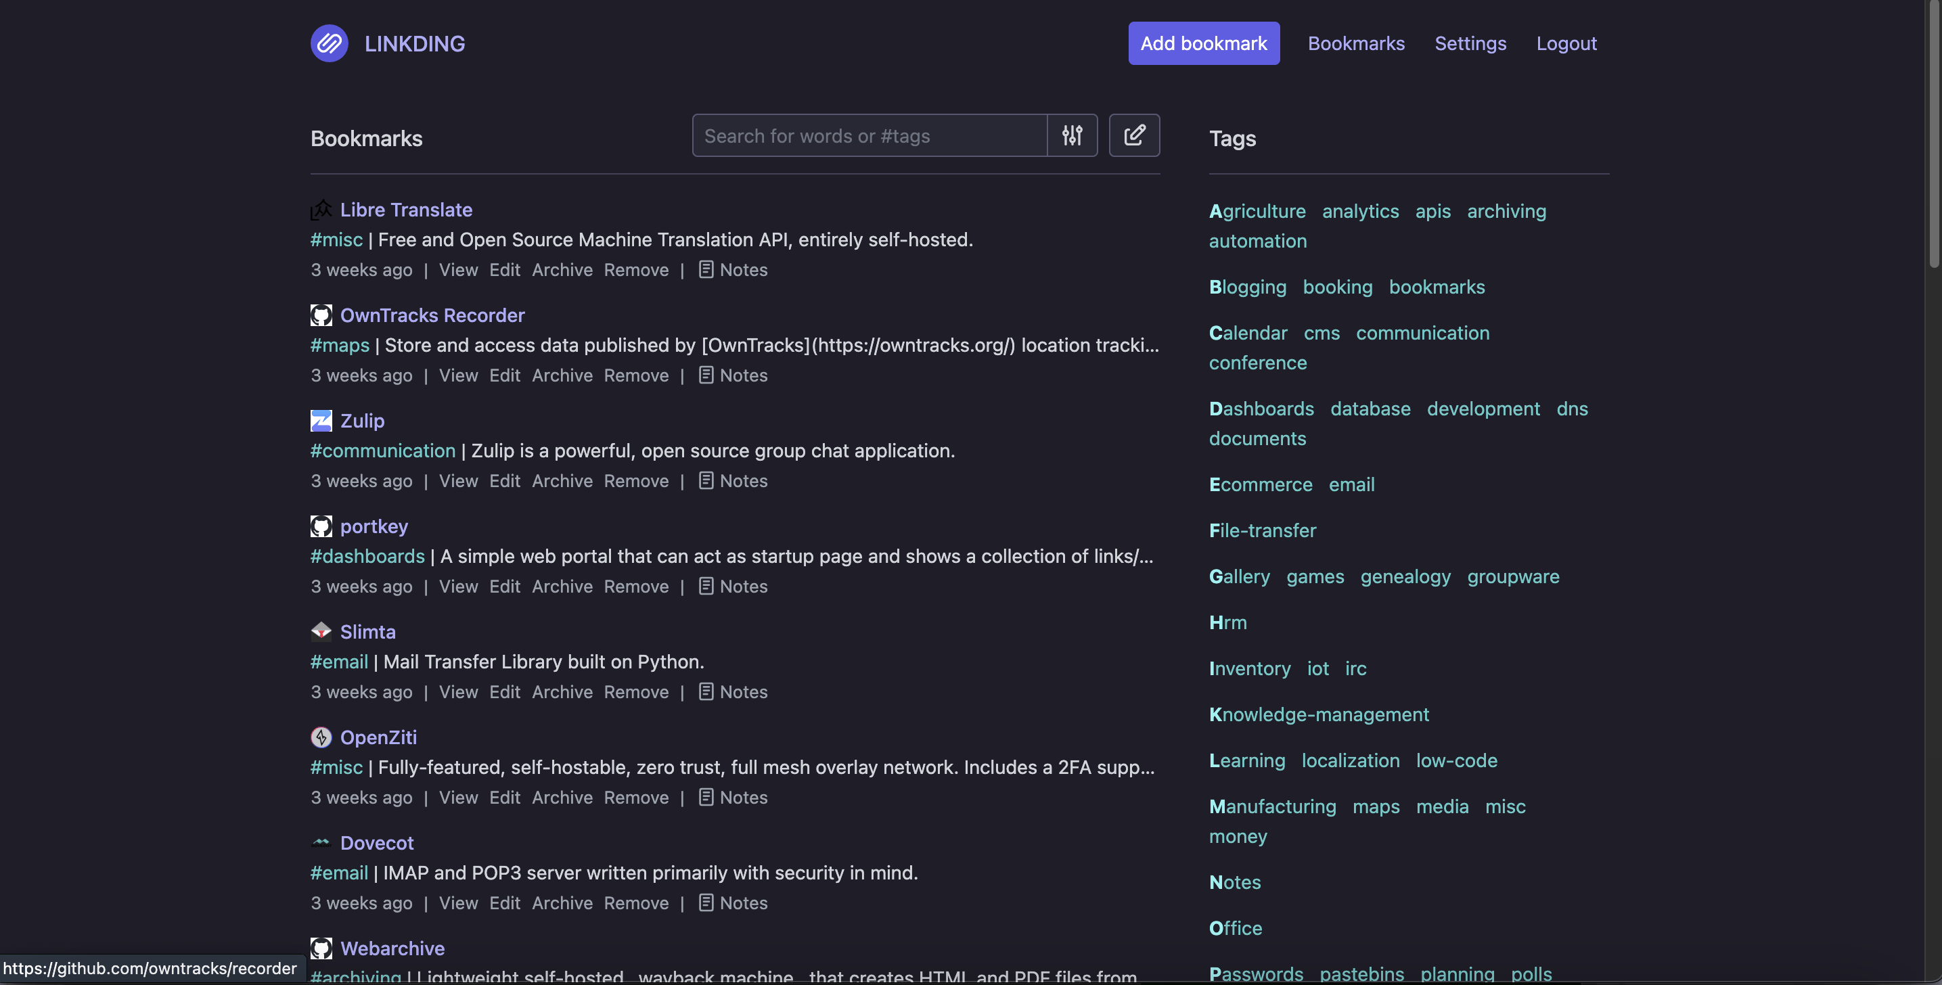Screen dimensions: 1942x985
Task: Select the Calendar tag
Action: click(1248, 333)
